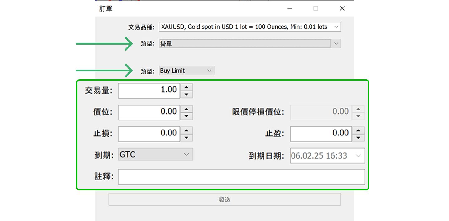Open the Buy Limit type dropdown
Viewport: 449px width, 221px height.
point(210,70)
